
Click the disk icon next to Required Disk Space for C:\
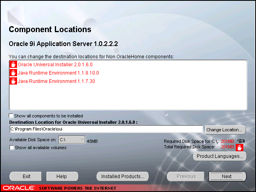[241, 141]
